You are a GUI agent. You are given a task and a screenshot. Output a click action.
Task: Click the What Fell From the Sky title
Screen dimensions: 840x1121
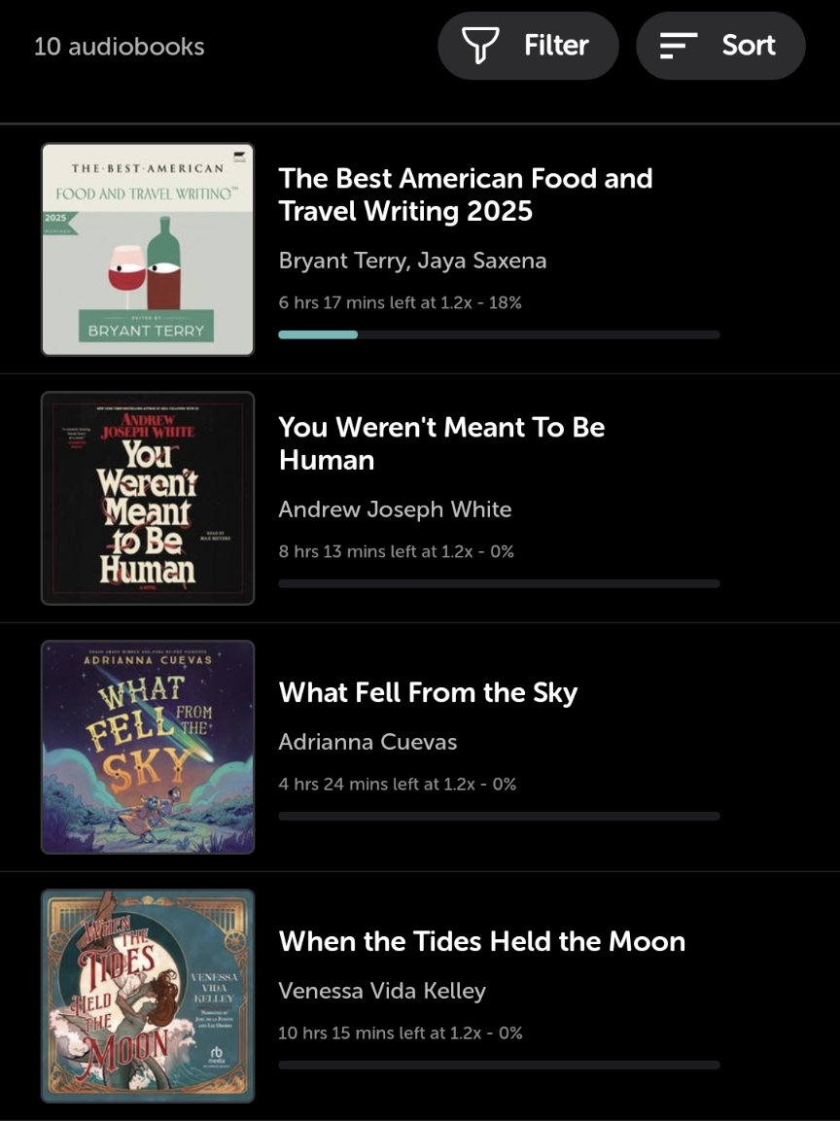pyautogui.click(x=428, y=692)
